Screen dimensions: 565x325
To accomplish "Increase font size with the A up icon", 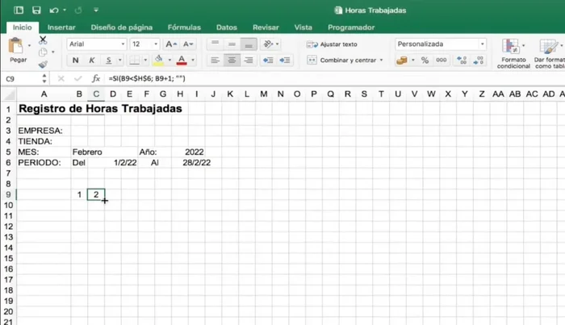I will coord(171,44).
